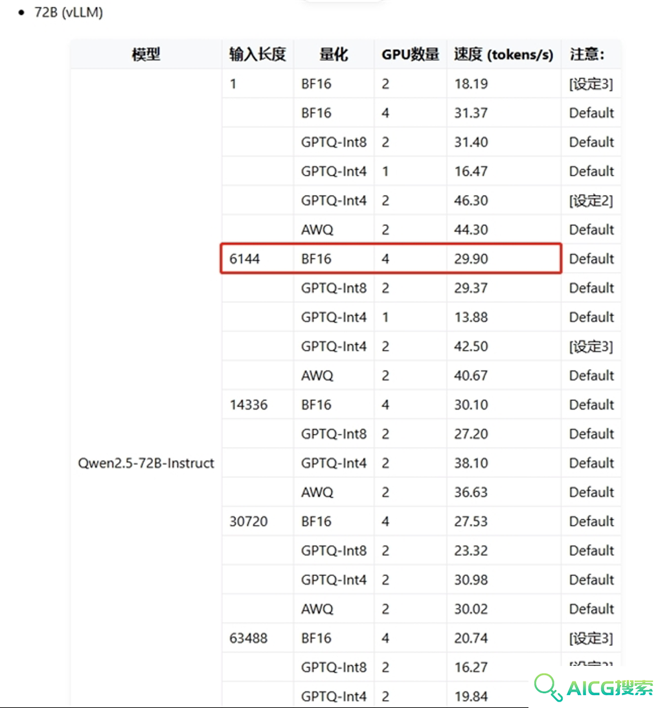658x708 pixels.
Task: Click the speed value 42.50
Action: 471,347
